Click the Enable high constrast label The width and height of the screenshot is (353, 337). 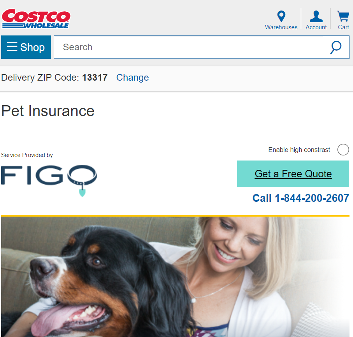point(299,150)
